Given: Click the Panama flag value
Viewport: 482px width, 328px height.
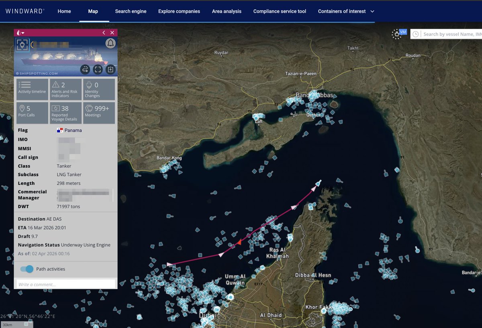Looking at the screenshot, I should [x=69, y=130].
